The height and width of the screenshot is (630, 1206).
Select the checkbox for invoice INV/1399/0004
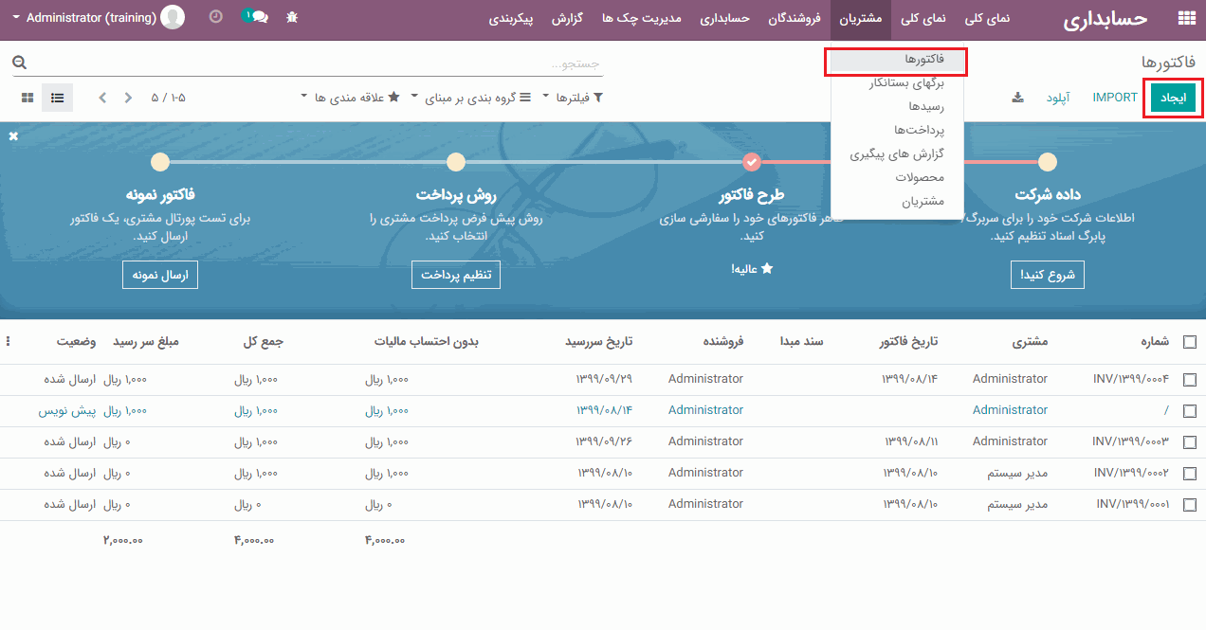1190,380
